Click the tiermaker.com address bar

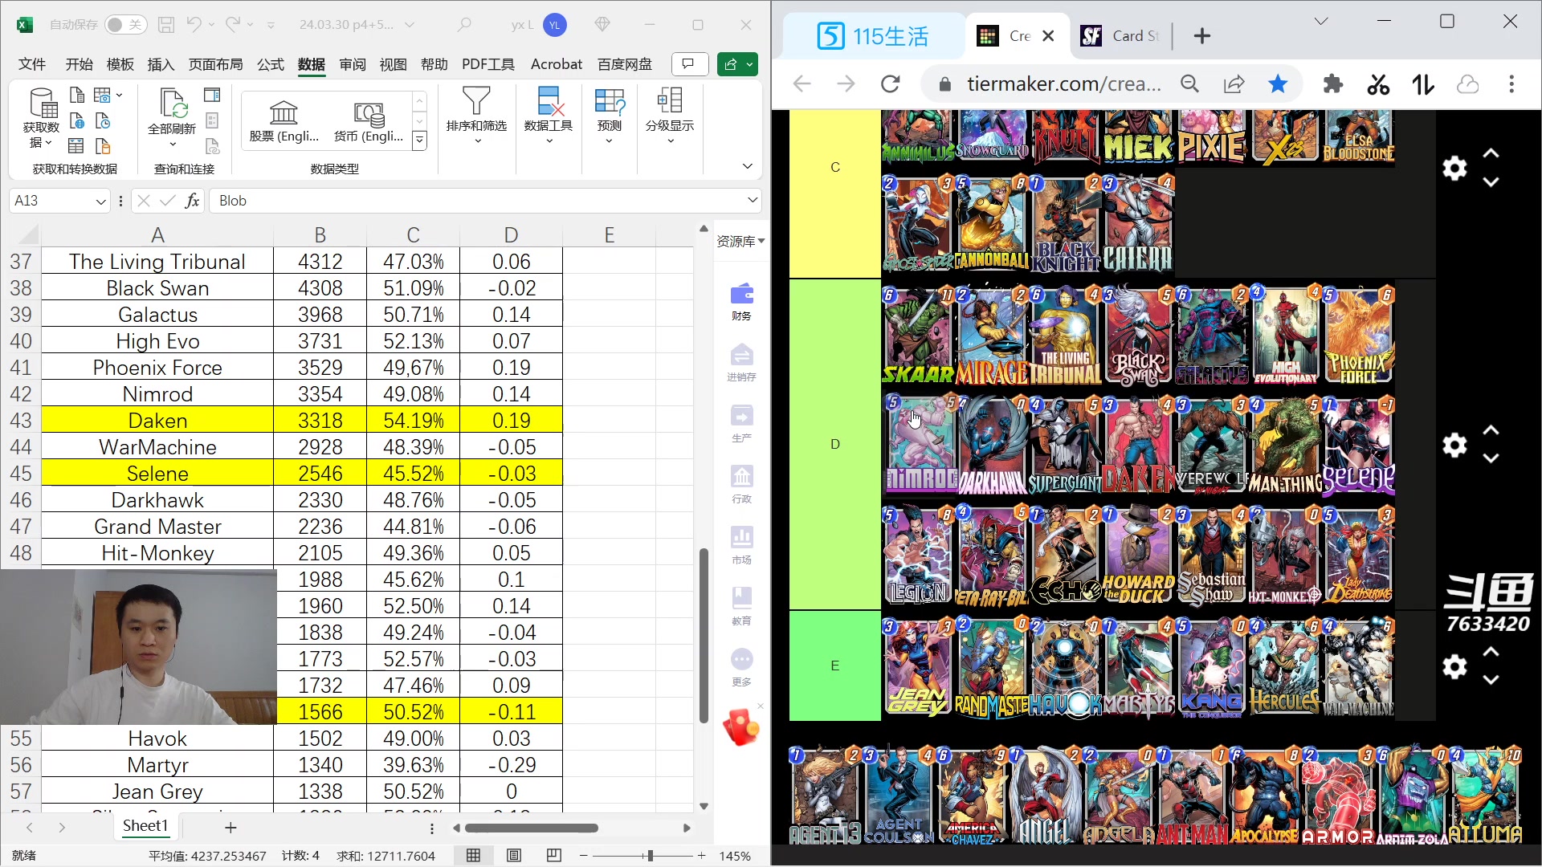coord(1063,84)
